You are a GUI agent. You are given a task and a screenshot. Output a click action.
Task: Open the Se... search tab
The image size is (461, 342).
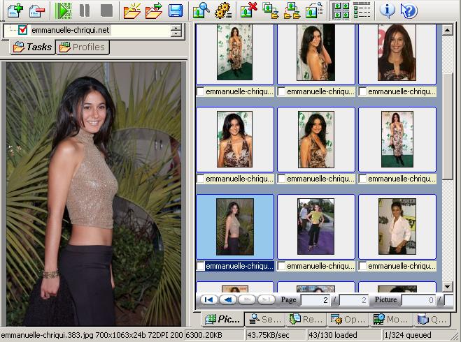[x=265, y=319]
